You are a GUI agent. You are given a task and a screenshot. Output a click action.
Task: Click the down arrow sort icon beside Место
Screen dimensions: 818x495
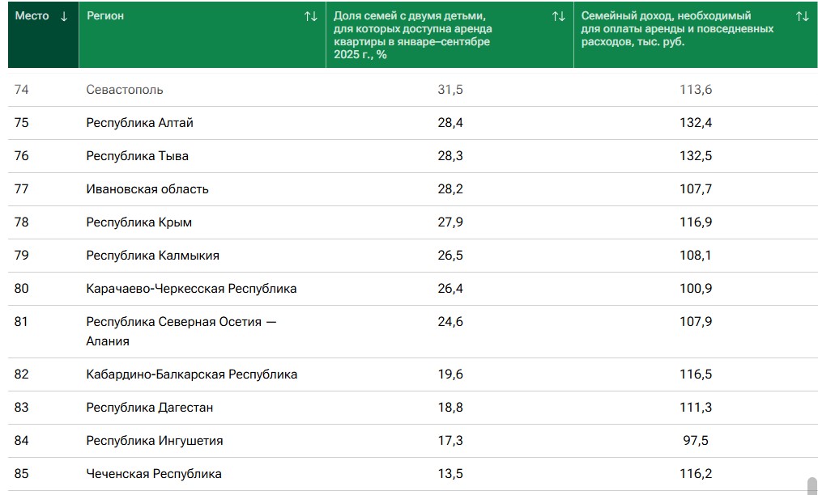click(x=64, y=16)
